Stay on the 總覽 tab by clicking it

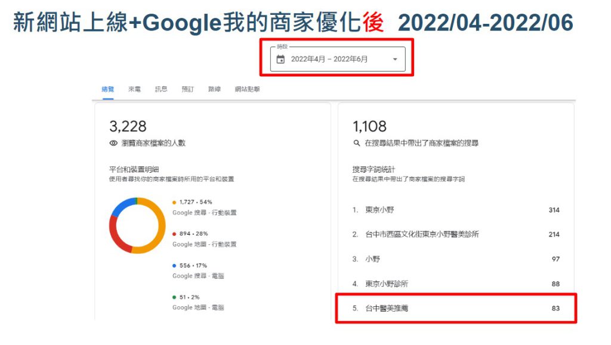pyautogui.click(x=107, y=88)
